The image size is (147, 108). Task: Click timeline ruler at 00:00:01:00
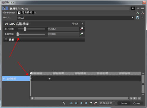tap(81, 73)
